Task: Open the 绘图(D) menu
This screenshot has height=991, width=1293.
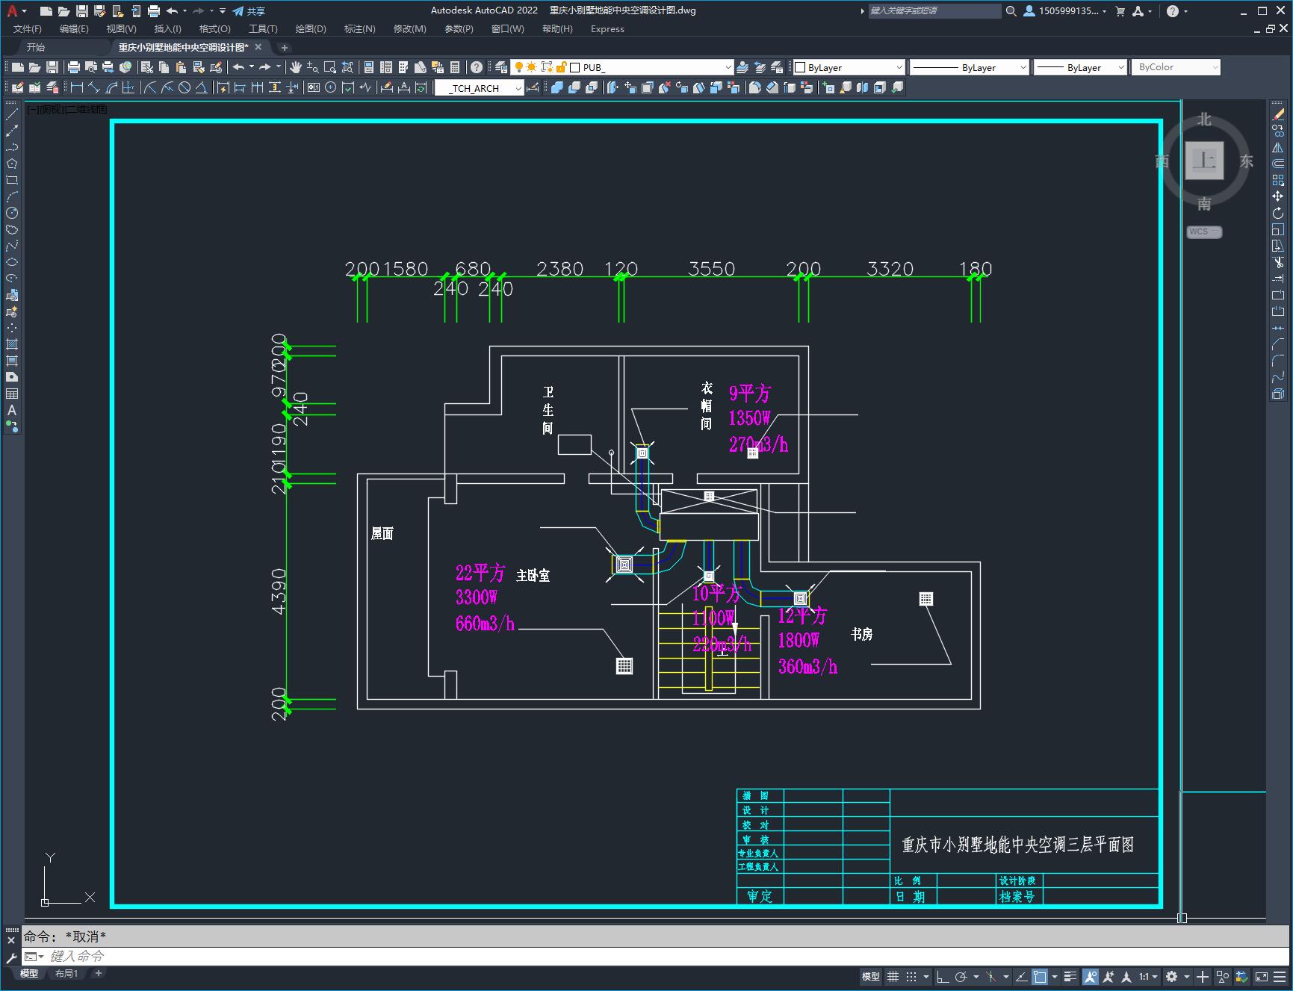Action: pos(311,28)
